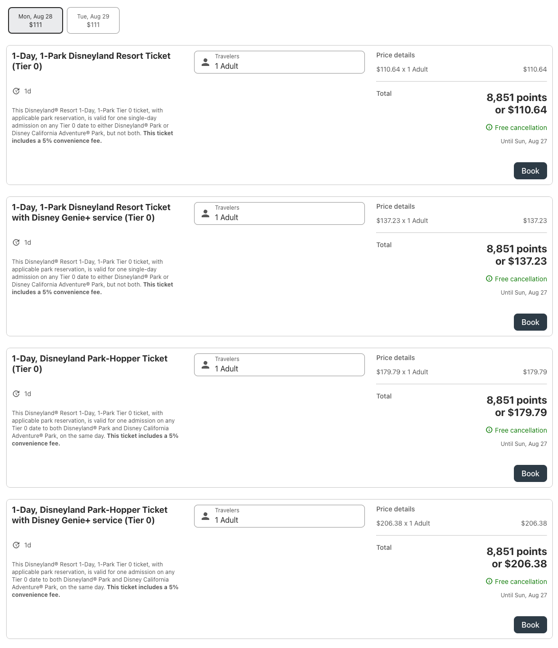Open the Travelers selector for the Park-Hopper Tier 0 ticket

pos(279,365)
